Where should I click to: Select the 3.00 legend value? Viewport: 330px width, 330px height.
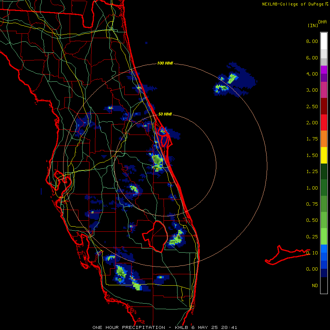point(312,90)
